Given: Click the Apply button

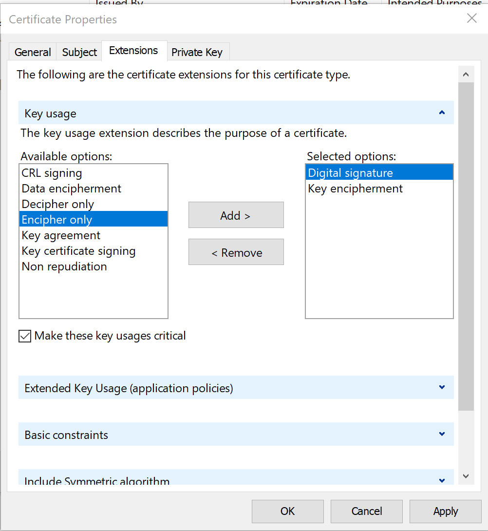Looking at the screenshot, I should click(x=445, y=511).
